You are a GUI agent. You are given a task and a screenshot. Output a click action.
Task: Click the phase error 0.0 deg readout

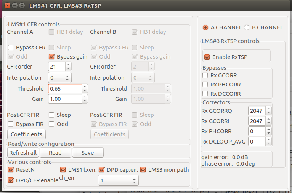point(228,164)
